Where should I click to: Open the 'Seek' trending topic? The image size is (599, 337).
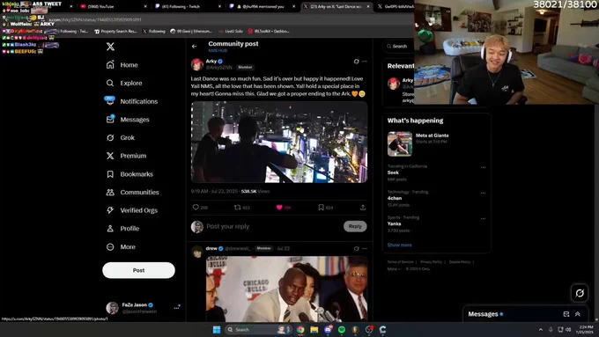coord(393,172)
